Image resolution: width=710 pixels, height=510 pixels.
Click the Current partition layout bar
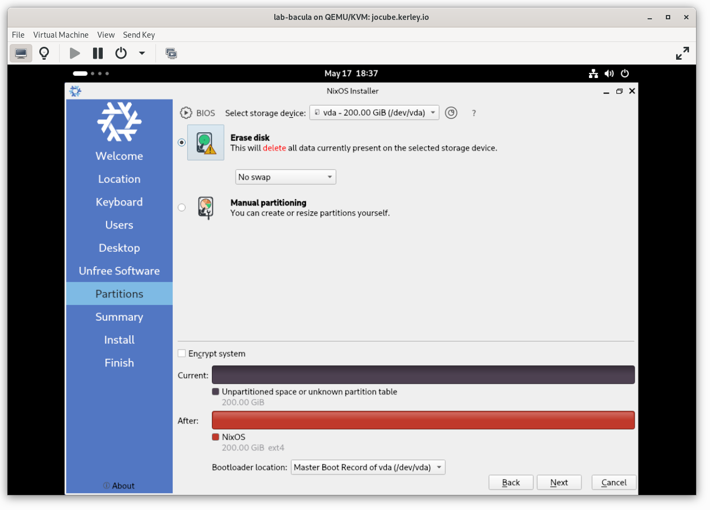point(423,375)
